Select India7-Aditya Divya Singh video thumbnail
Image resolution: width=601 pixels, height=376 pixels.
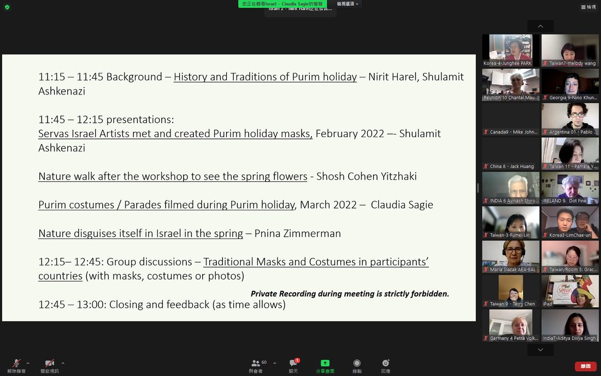(570, 325)
